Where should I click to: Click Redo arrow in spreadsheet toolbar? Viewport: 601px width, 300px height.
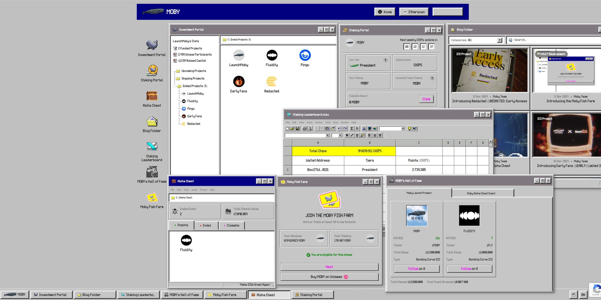(x=345, y=128)
